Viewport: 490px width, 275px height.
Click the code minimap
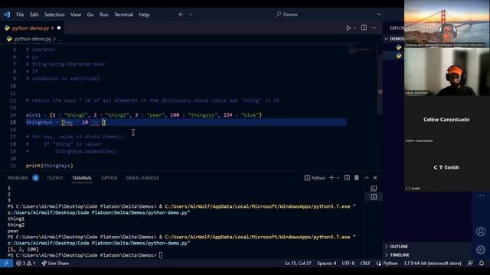(362, 50)
